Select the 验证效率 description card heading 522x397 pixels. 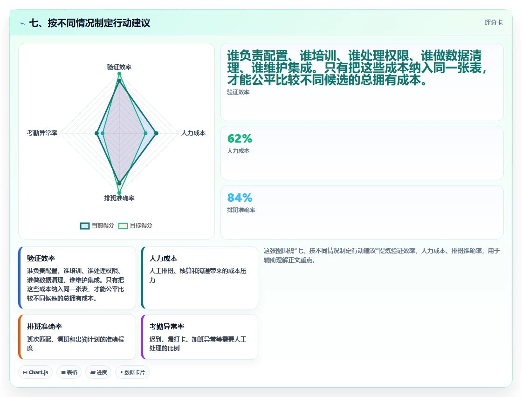41,258
